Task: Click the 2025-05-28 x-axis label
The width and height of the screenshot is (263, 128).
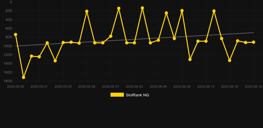Action: [87, 87]
